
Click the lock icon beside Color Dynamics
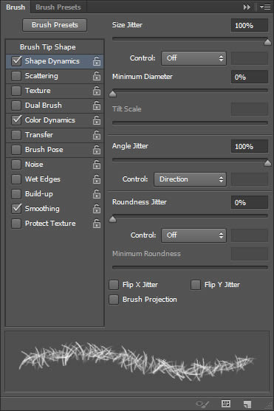click(x=97, y=120)
